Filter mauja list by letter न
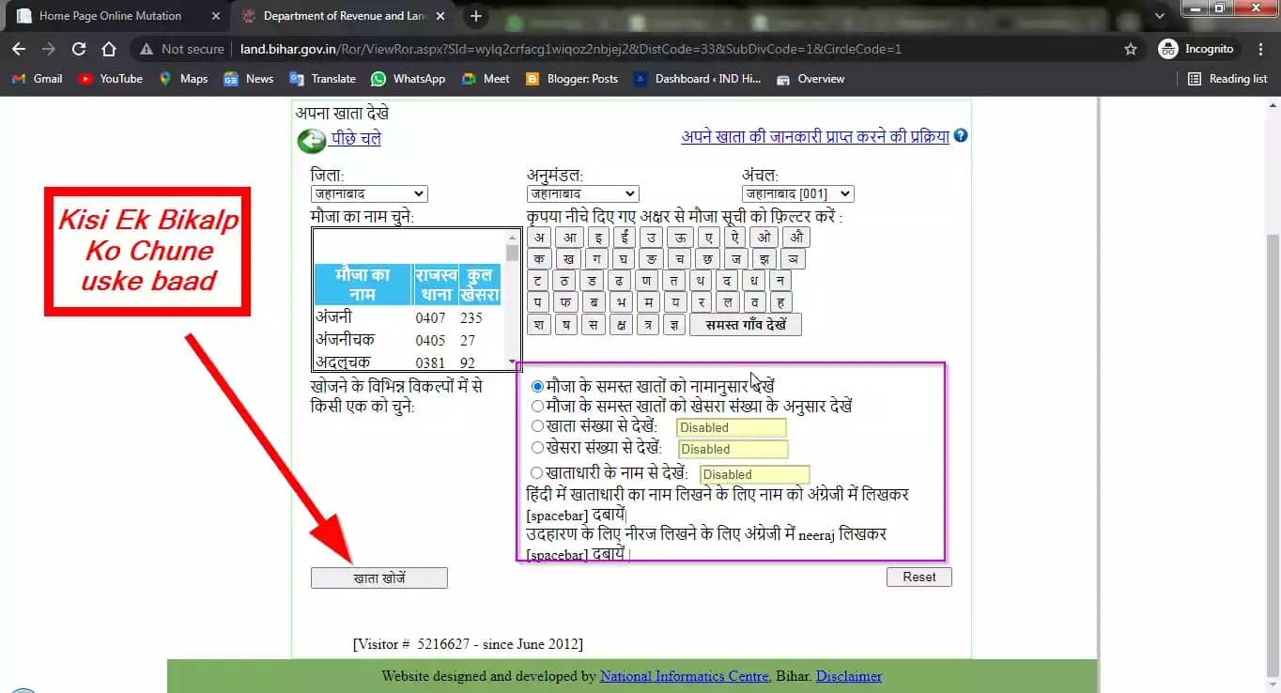This screenshot has width=1281, height=693. tap(780, 281)
